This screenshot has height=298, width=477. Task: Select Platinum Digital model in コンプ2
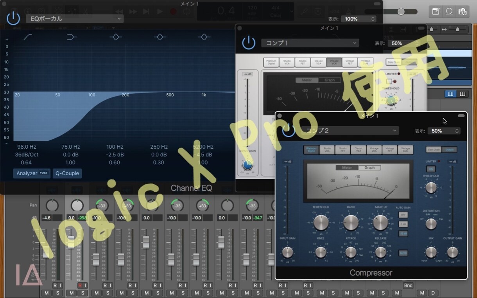(x=311, y=150)
